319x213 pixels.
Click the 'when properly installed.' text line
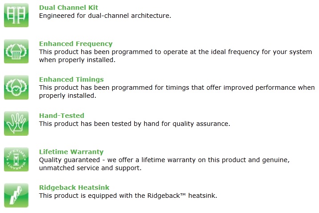77,60
